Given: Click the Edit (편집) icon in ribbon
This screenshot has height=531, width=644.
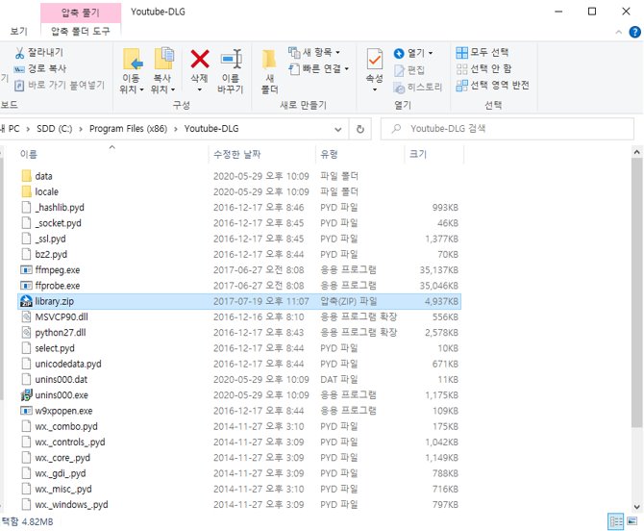Looking at the screenshot, I should coord(399,70).
